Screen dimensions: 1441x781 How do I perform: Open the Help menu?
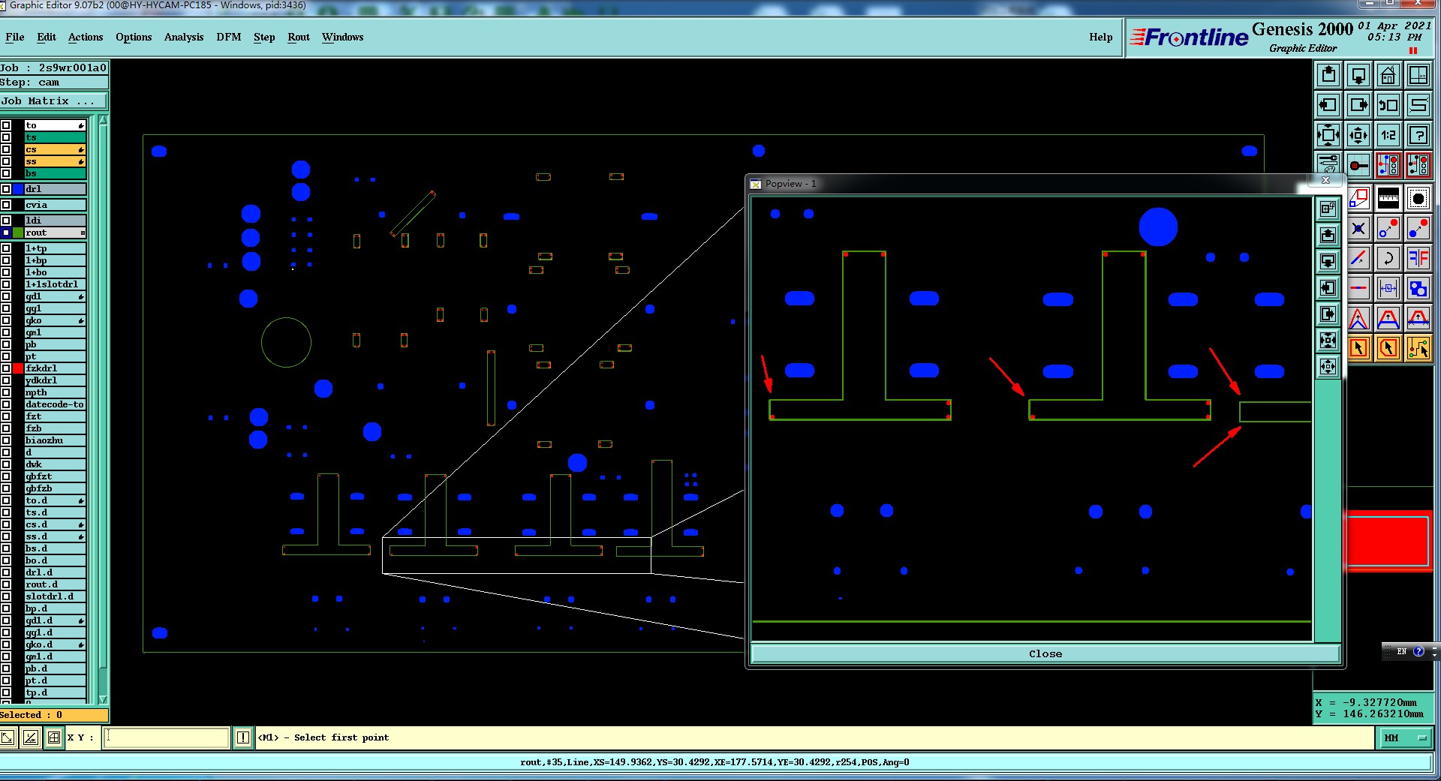[1101, 37]
